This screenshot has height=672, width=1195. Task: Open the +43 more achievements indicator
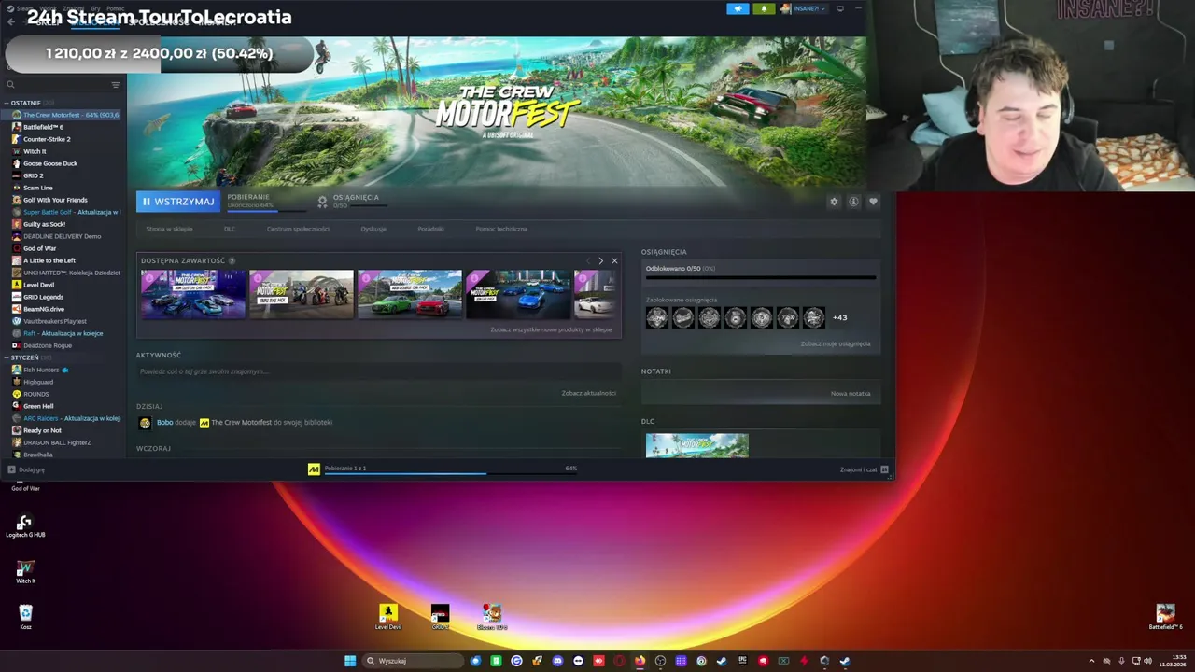pyautogui.click(x=839, y=318)
